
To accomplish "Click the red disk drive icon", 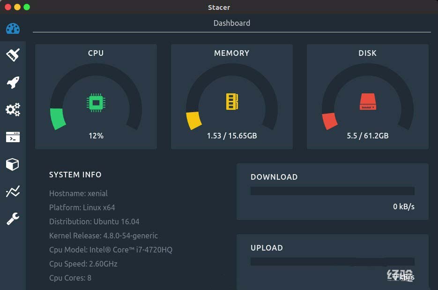I will [368, 101].
